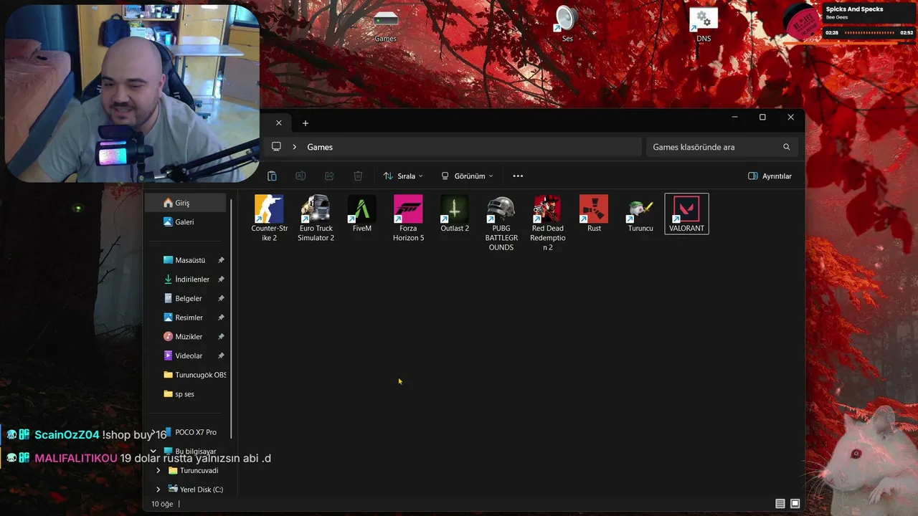
Task: Open the Counter-Strike 2 shortcut
Action: tap(269, 218)
